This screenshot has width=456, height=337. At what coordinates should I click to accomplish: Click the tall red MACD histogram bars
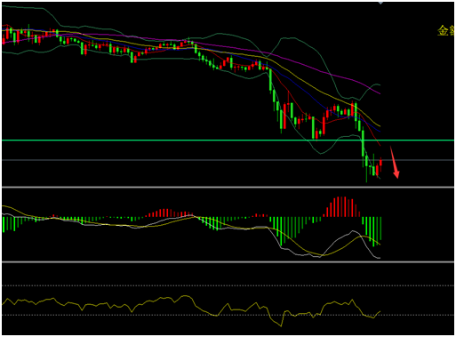[342, 206]
